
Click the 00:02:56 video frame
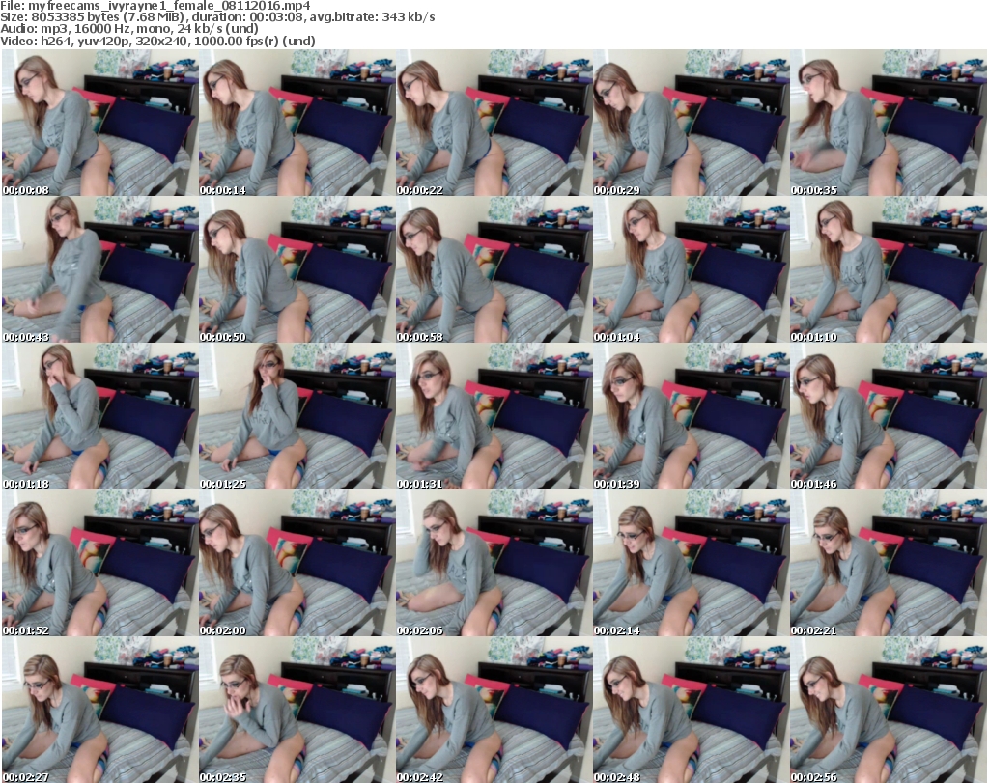[889, 710]
